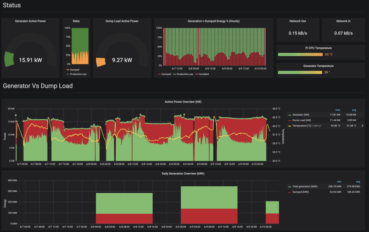The width and height of the screenshot is (369, 232).
Task: Open Daily Generation Overview (kWh) panel menu
Action: coord(183,174)
